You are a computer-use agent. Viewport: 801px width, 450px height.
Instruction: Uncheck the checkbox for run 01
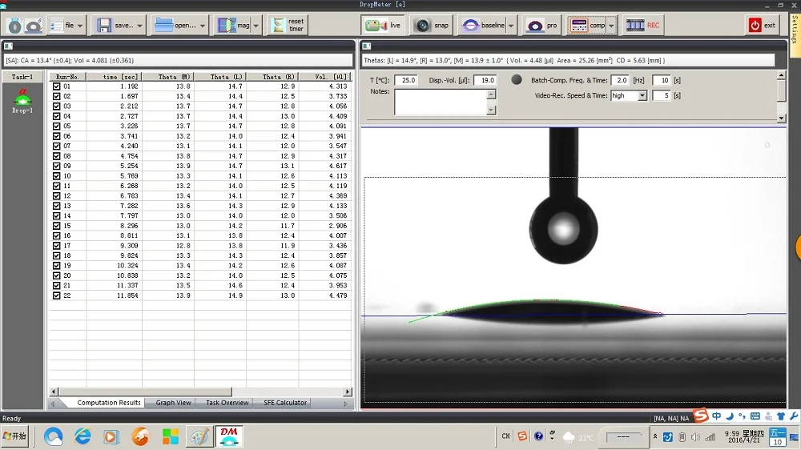point(56,86)
